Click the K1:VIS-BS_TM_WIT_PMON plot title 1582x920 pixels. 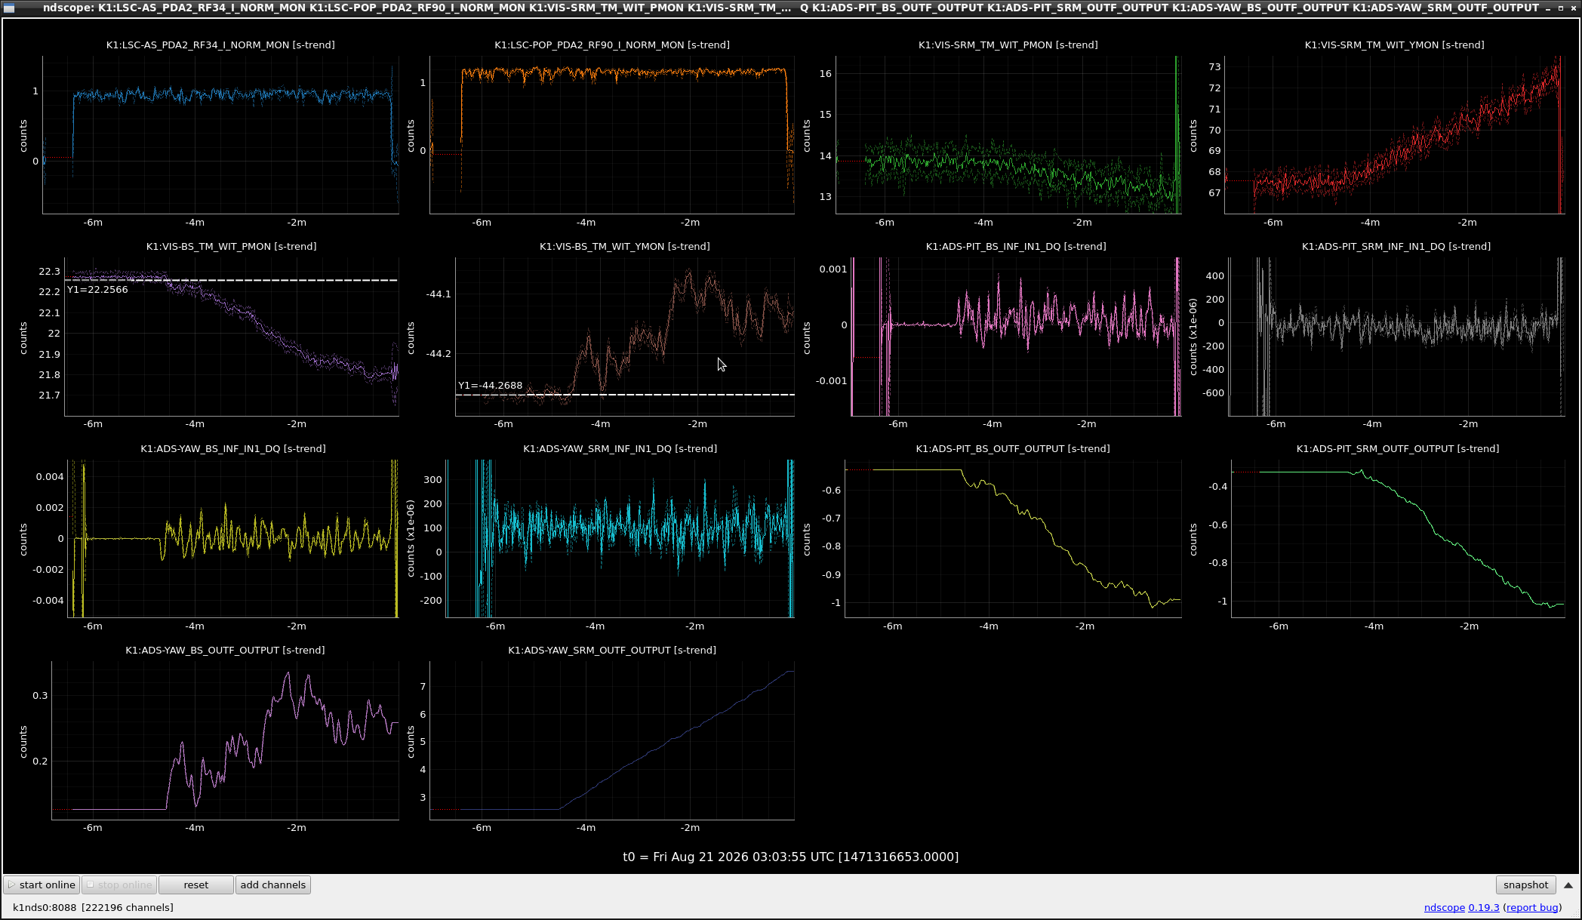pyautogui.click(x=231, y=247)
